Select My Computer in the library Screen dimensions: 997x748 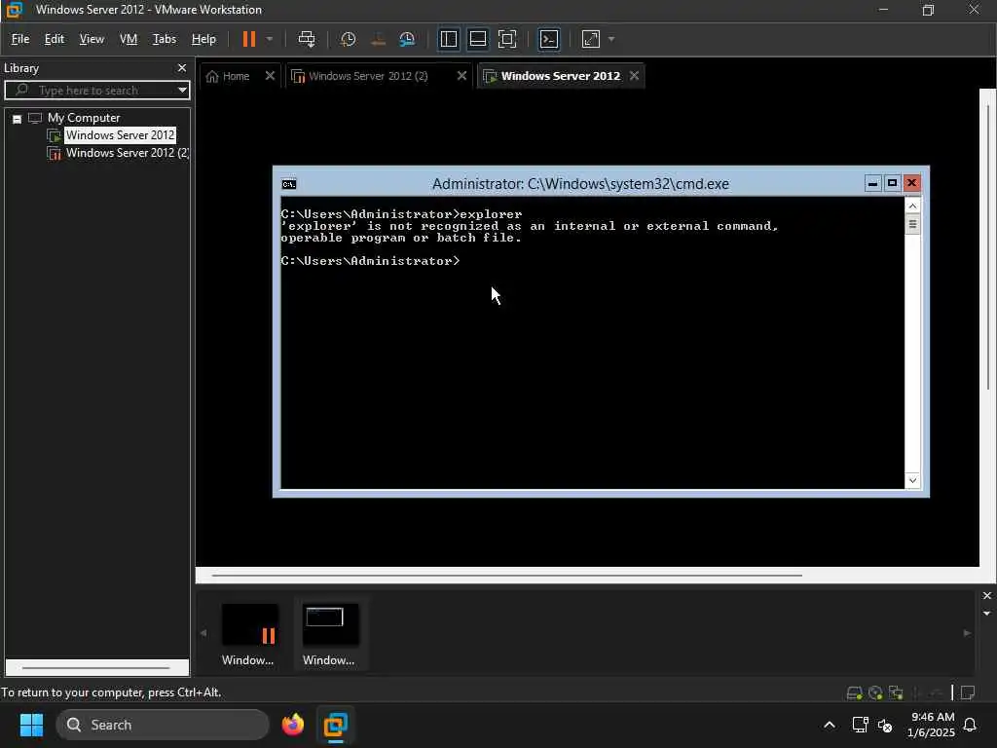pyautogui.click(x=84, y=118)
